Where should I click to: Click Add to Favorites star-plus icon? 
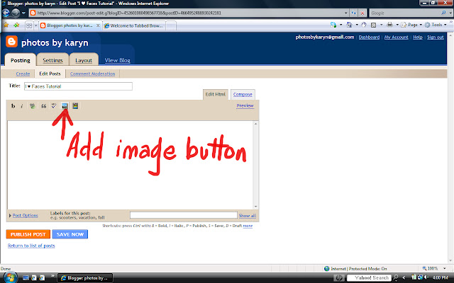[16, 25]
